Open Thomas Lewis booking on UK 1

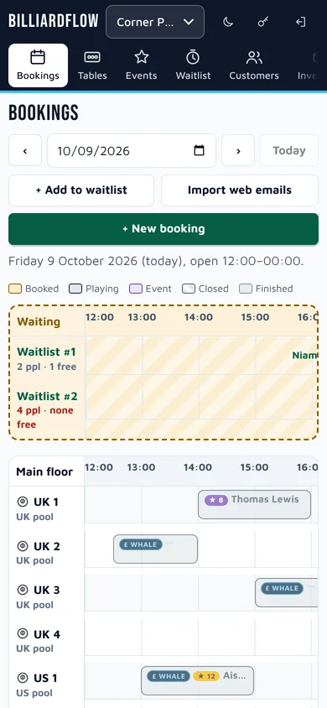[x=254, y=504]
